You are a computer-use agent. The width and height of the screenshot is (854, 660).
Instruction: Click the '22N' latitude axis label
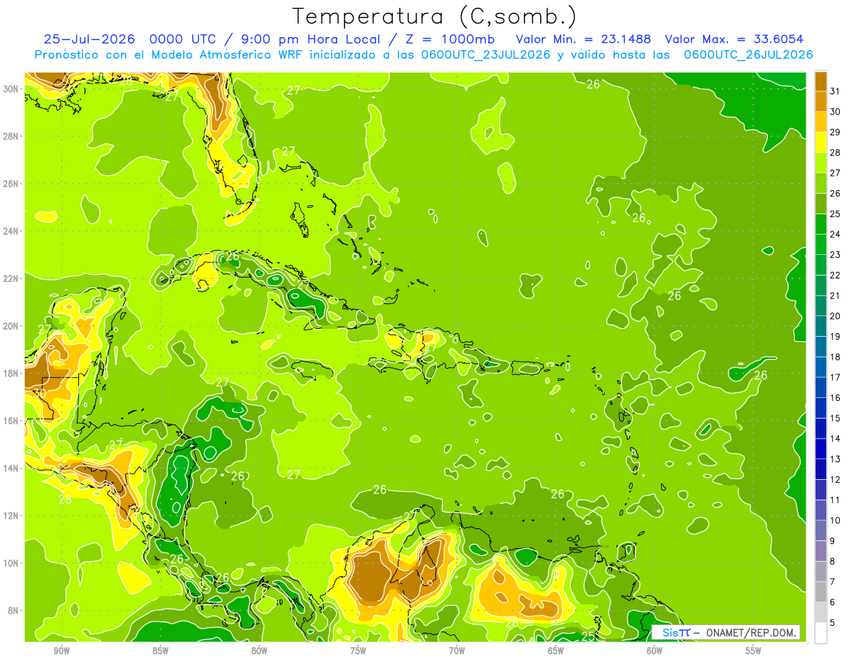pos(11,278)
